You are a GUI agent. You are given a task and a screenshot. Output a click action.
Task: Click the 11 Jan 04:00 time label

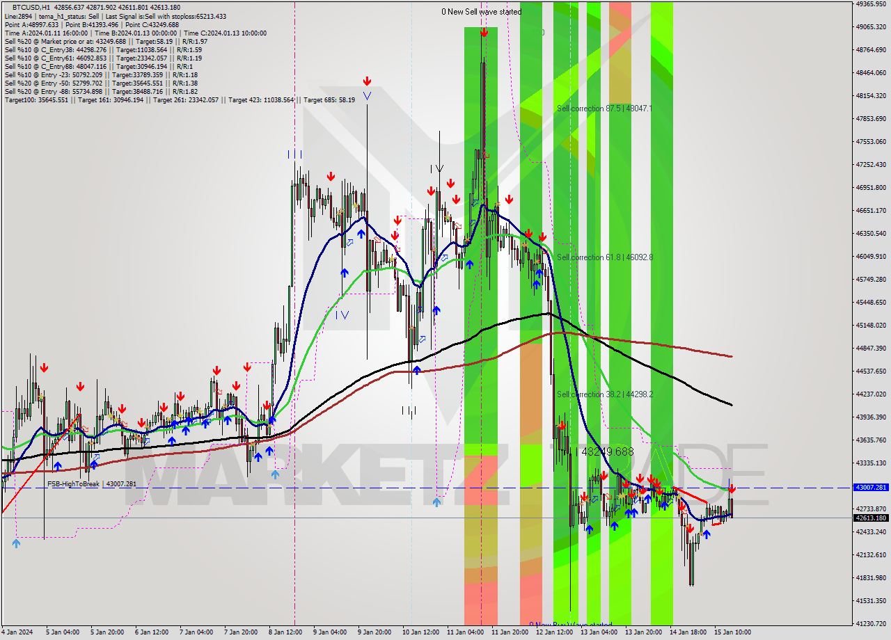tap(466, 632)
